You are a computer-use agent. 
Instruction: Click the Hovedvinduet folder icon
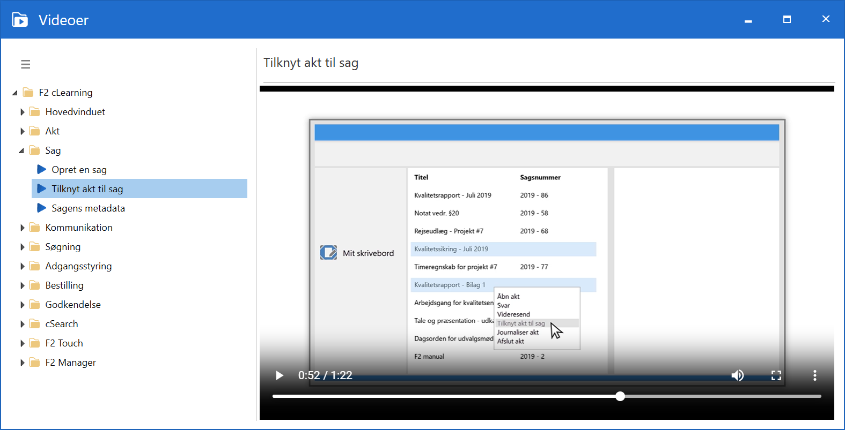point(35,112)
